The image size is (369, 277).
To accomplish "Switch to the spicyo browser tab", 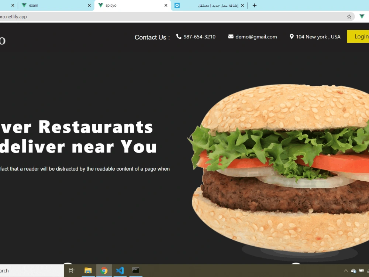I will click(132, 6).
